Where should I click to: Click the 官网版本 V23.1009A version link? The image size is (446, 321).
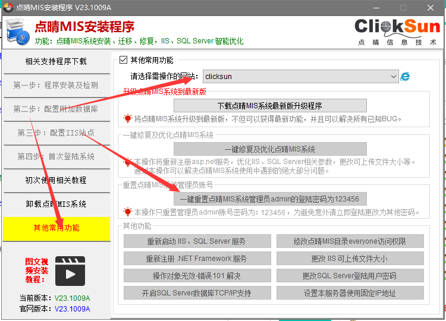pyautogui.click(x=72, y=309)
